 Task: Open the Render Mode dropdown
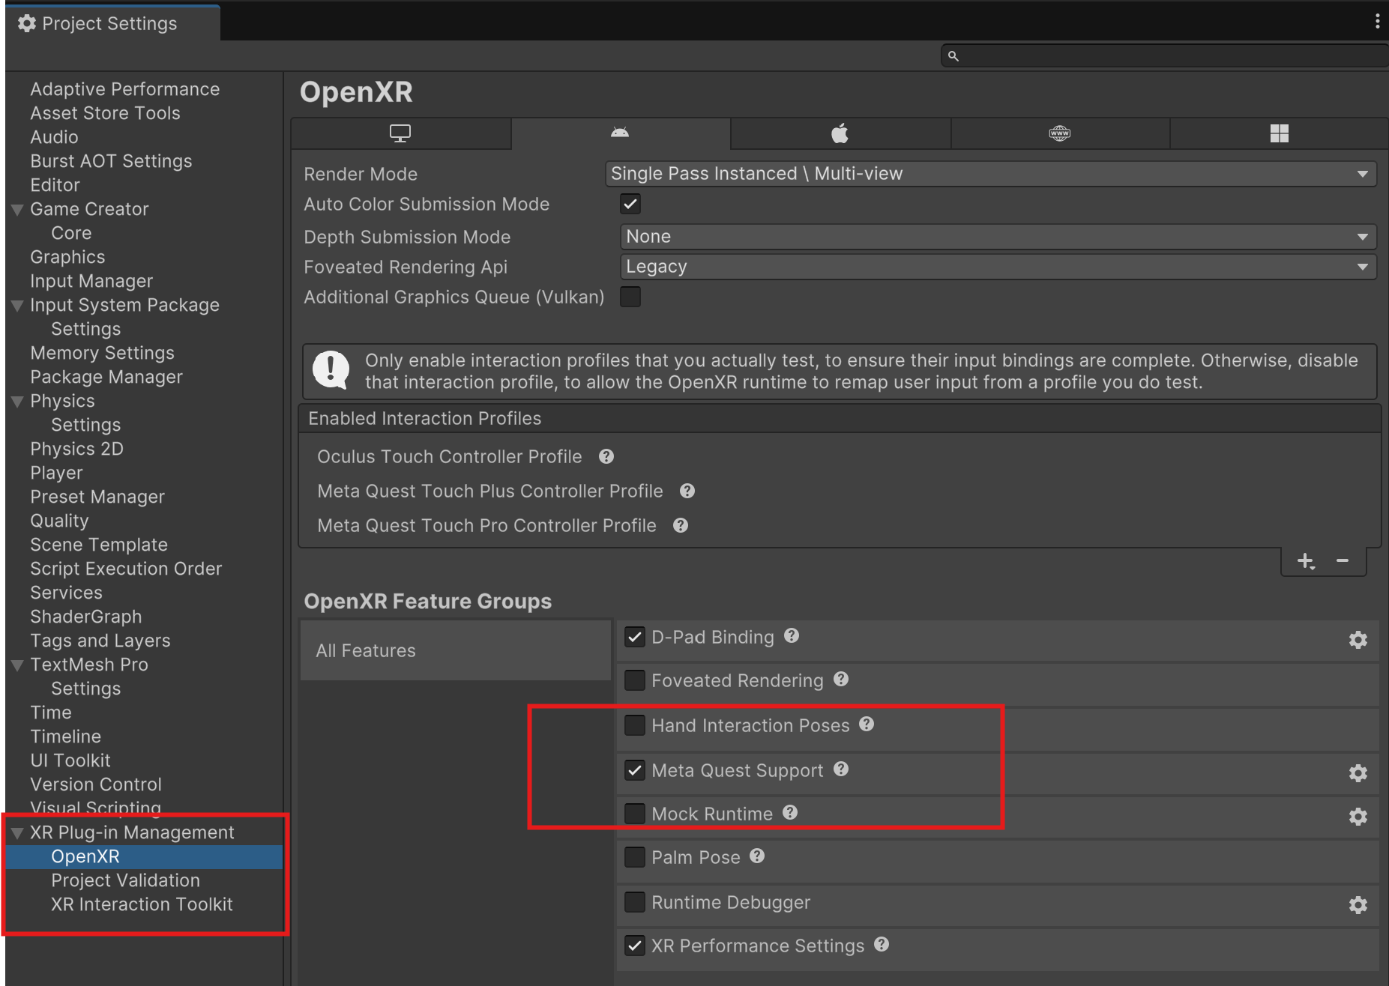[989, 174]
